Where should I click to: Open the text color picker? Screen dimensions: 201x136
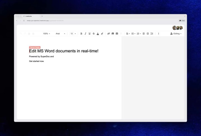tap(98, 34)
